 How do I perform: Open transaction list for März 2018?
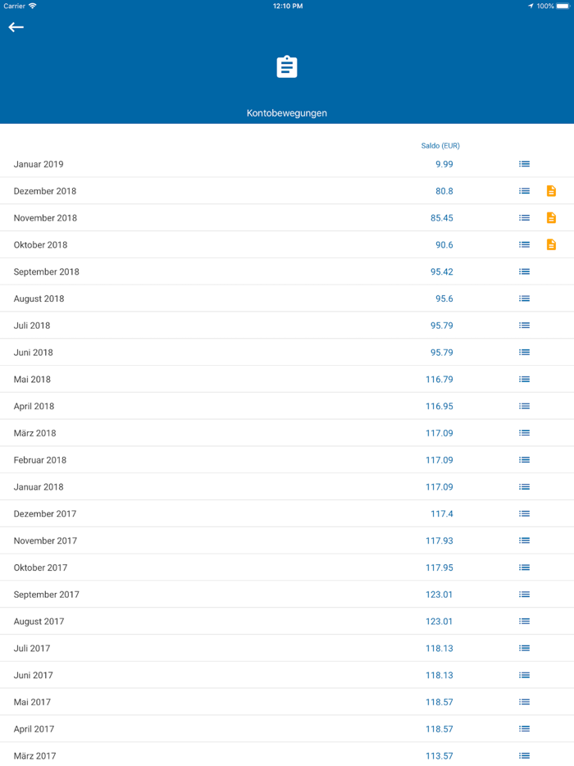(524, 433)
